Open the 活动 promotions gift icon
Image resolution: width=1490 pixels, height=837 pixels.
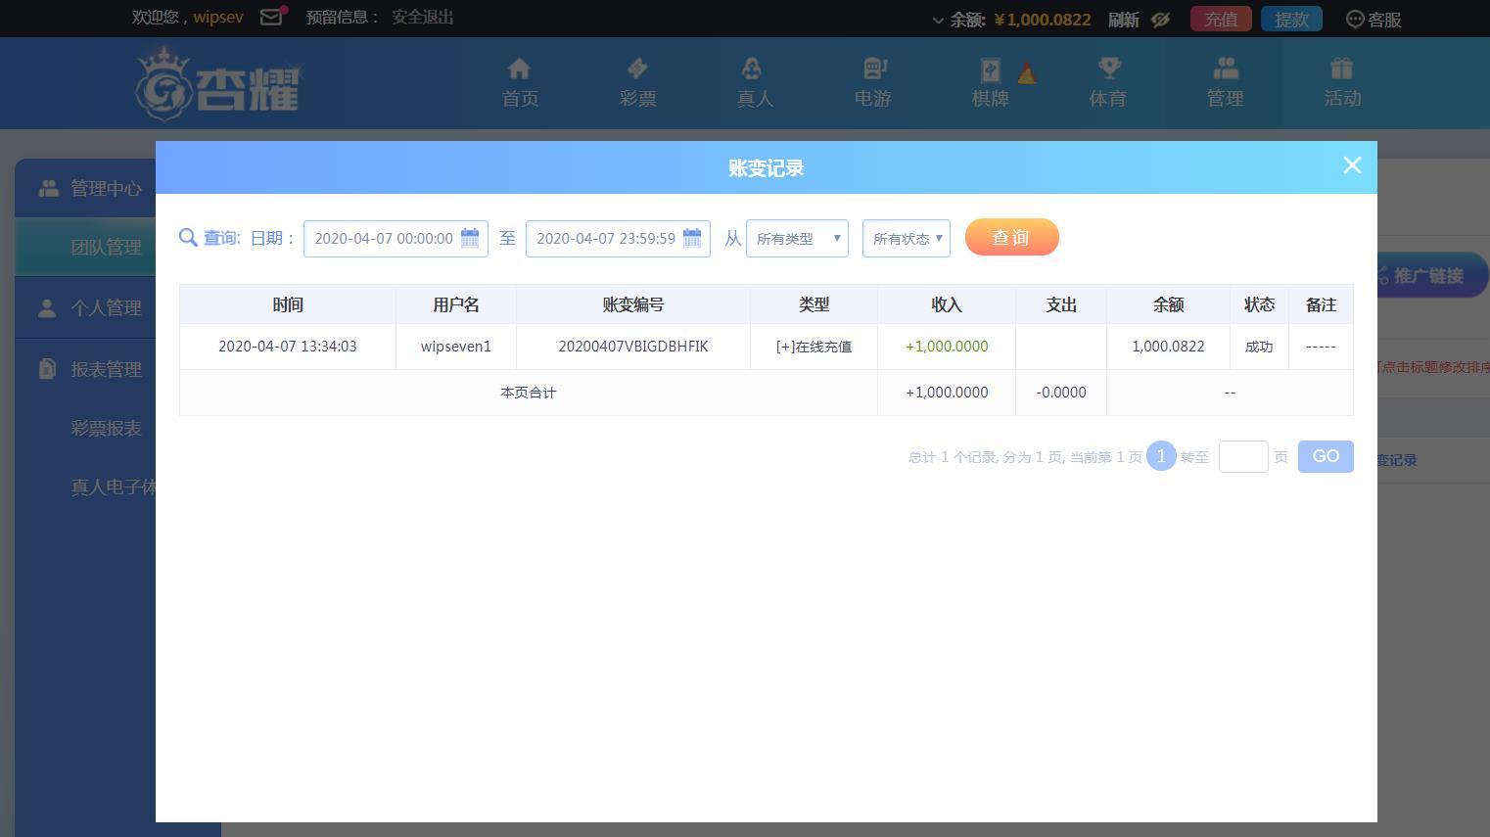[x=1341, y=70]
